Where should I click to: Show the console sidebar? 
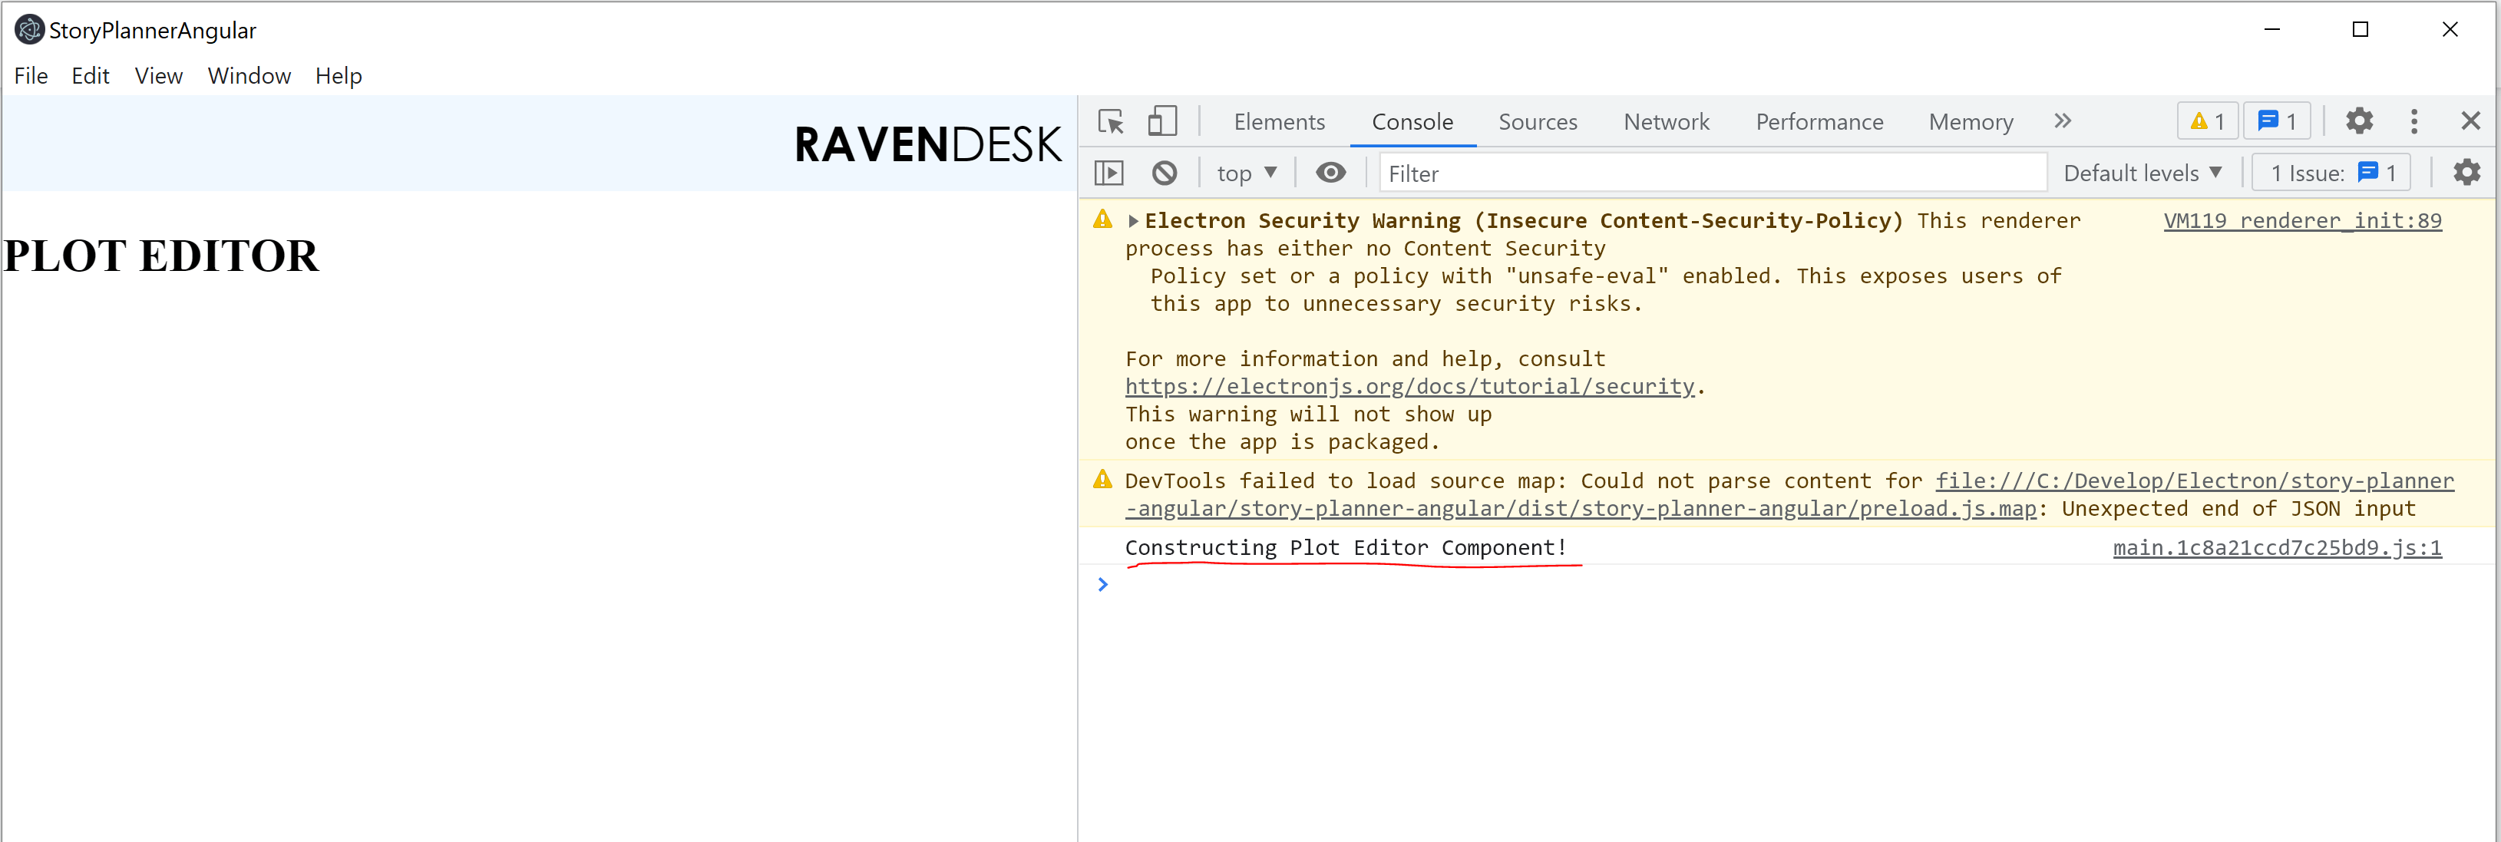[1110, 172]
